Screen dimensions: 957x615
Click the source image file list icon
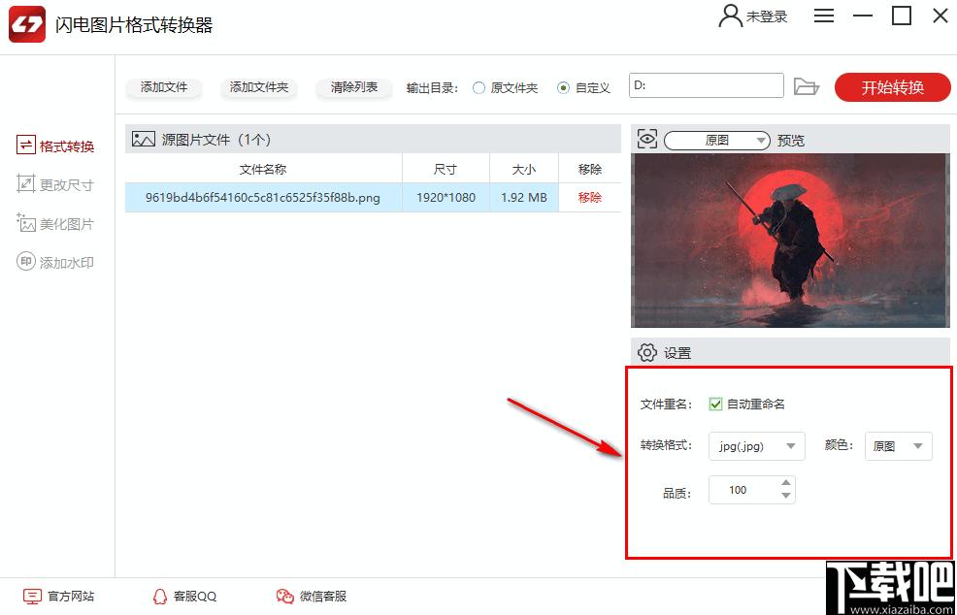[144, 139]
